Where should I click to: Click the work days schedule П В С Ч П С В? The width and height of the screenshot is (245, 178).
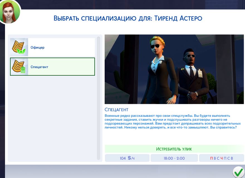point(221,158)
